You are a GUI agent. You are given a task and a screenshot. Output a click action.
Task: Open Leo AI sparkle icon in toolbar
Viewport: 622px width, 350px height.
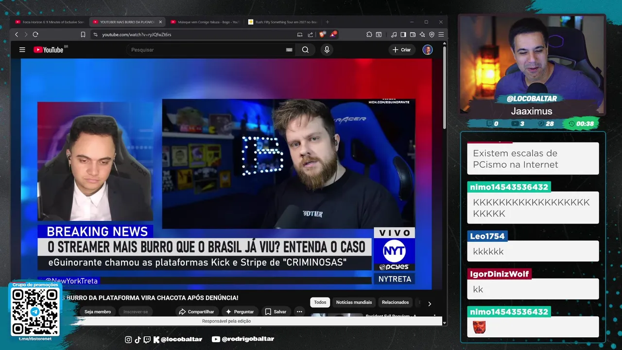[x=422, y=35]
